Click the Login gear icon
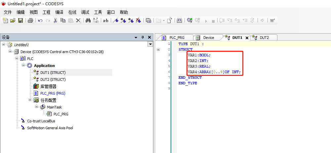This screenshot has height=153, width=331. click(189, 20)
